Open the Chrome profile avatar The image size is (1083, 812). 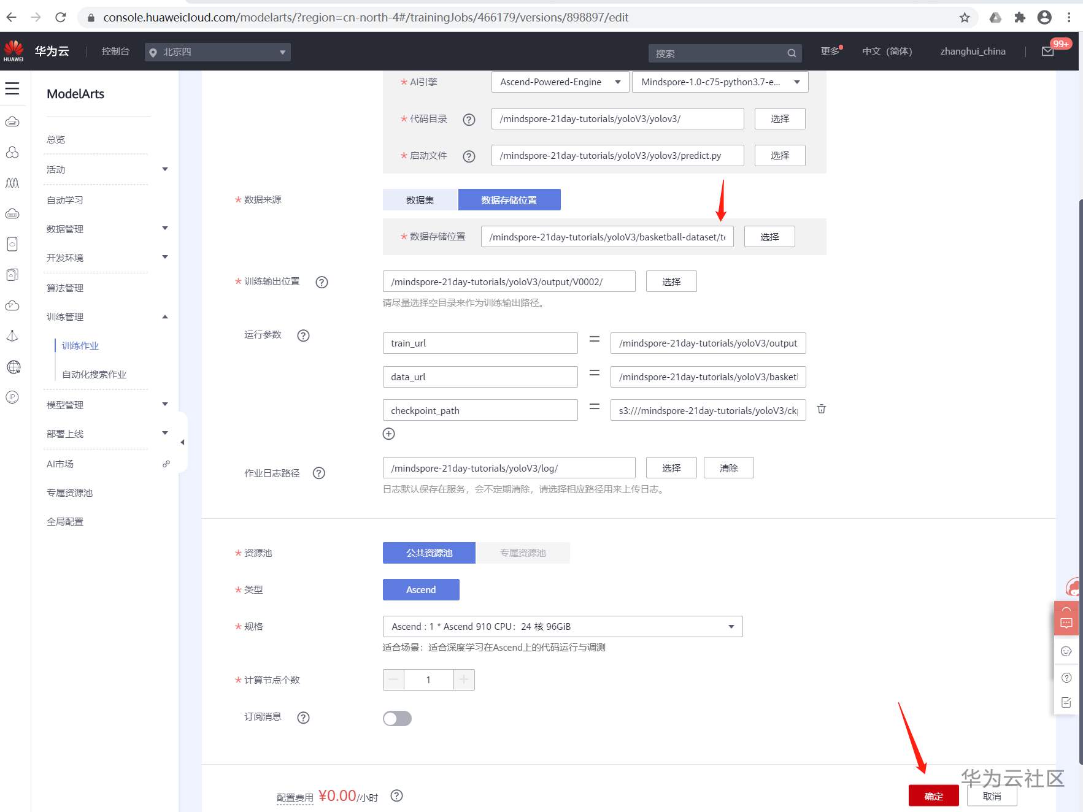[x=1044, y=17]
